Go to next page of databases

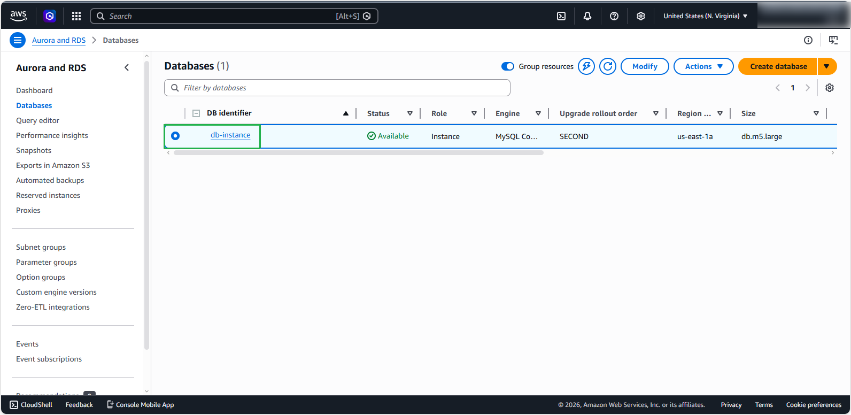coord(808,88)
